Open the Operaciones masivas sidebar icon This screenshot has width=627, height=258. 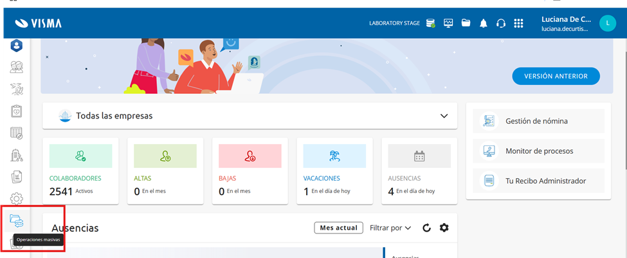point(16,221)
